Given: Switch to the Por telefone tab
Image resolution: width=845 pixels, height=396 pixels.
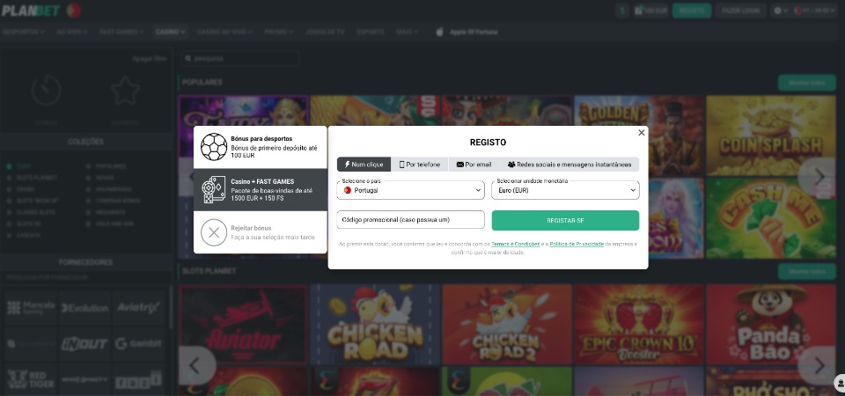Looking at the screenshot, I should coord(420,165).
